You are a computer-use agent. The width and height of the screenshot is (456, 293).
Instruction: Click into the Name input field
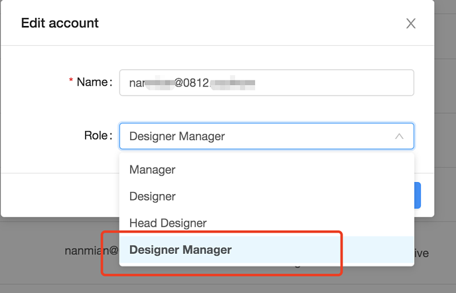coord(332,83)
